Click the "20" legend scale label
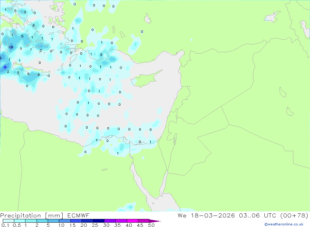The image size is (310, 227). pyautogui.click(x=84, y=225)
